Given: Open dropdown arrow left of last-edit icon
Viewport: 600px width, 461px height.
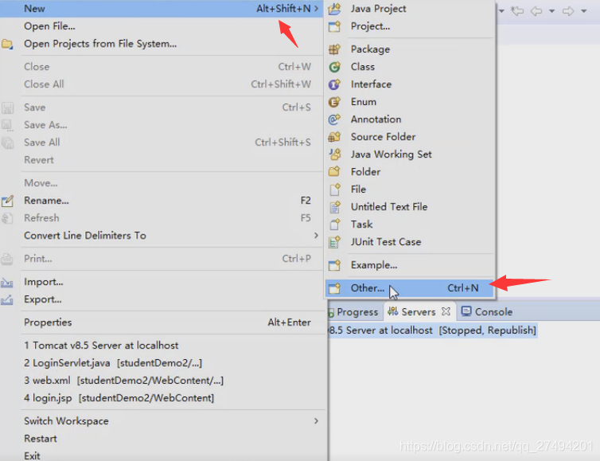Looking at the screenshot, I should tap(501, 11).
